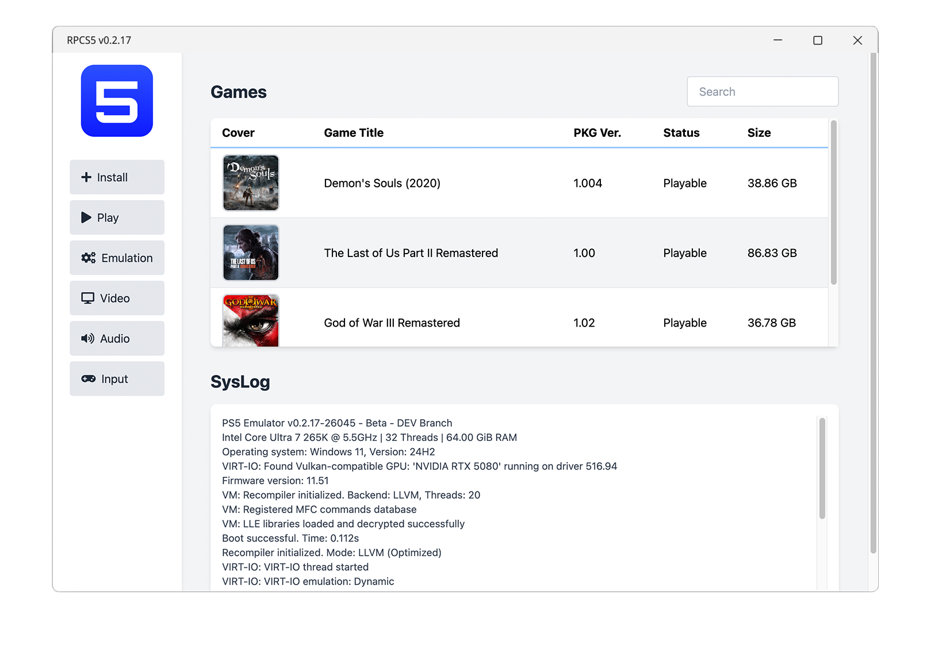This screenshot has width=931, height=645.
Task: Select the Video settings monitor icon
Action: (x=87, y=298)
